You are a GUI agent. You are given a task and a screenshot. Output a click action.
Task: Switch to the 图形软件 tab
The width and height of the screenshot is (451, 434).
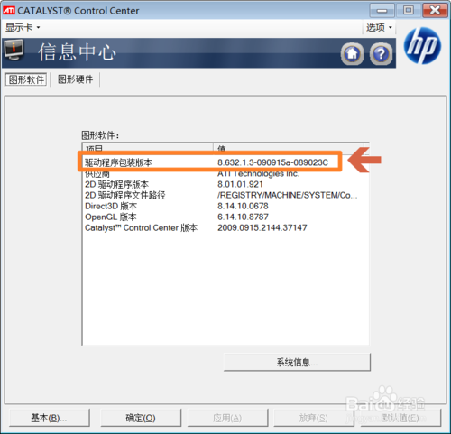[26, 79]
